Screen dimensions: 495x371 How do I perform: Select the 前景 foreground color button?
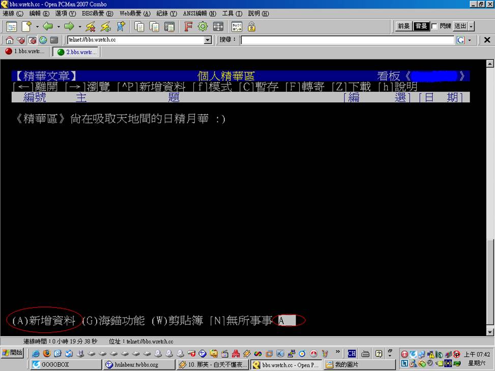tap(404, 26)
